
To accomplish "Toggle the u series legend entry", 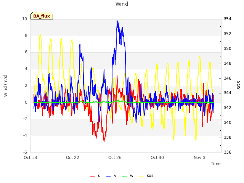I will [96, 176].
